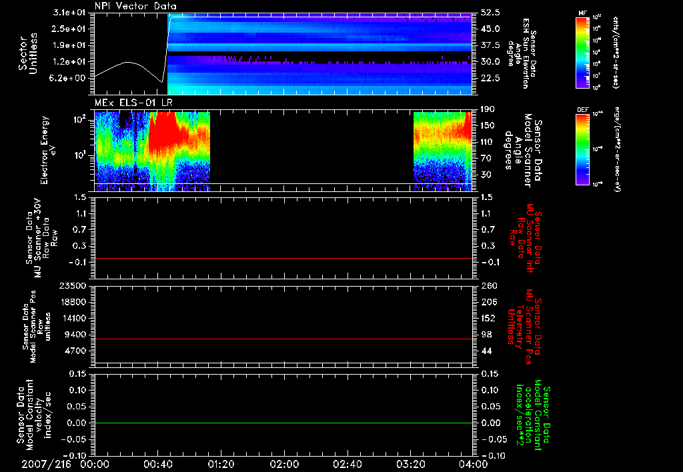Click the "03:20" time tick label

[411, 464]
